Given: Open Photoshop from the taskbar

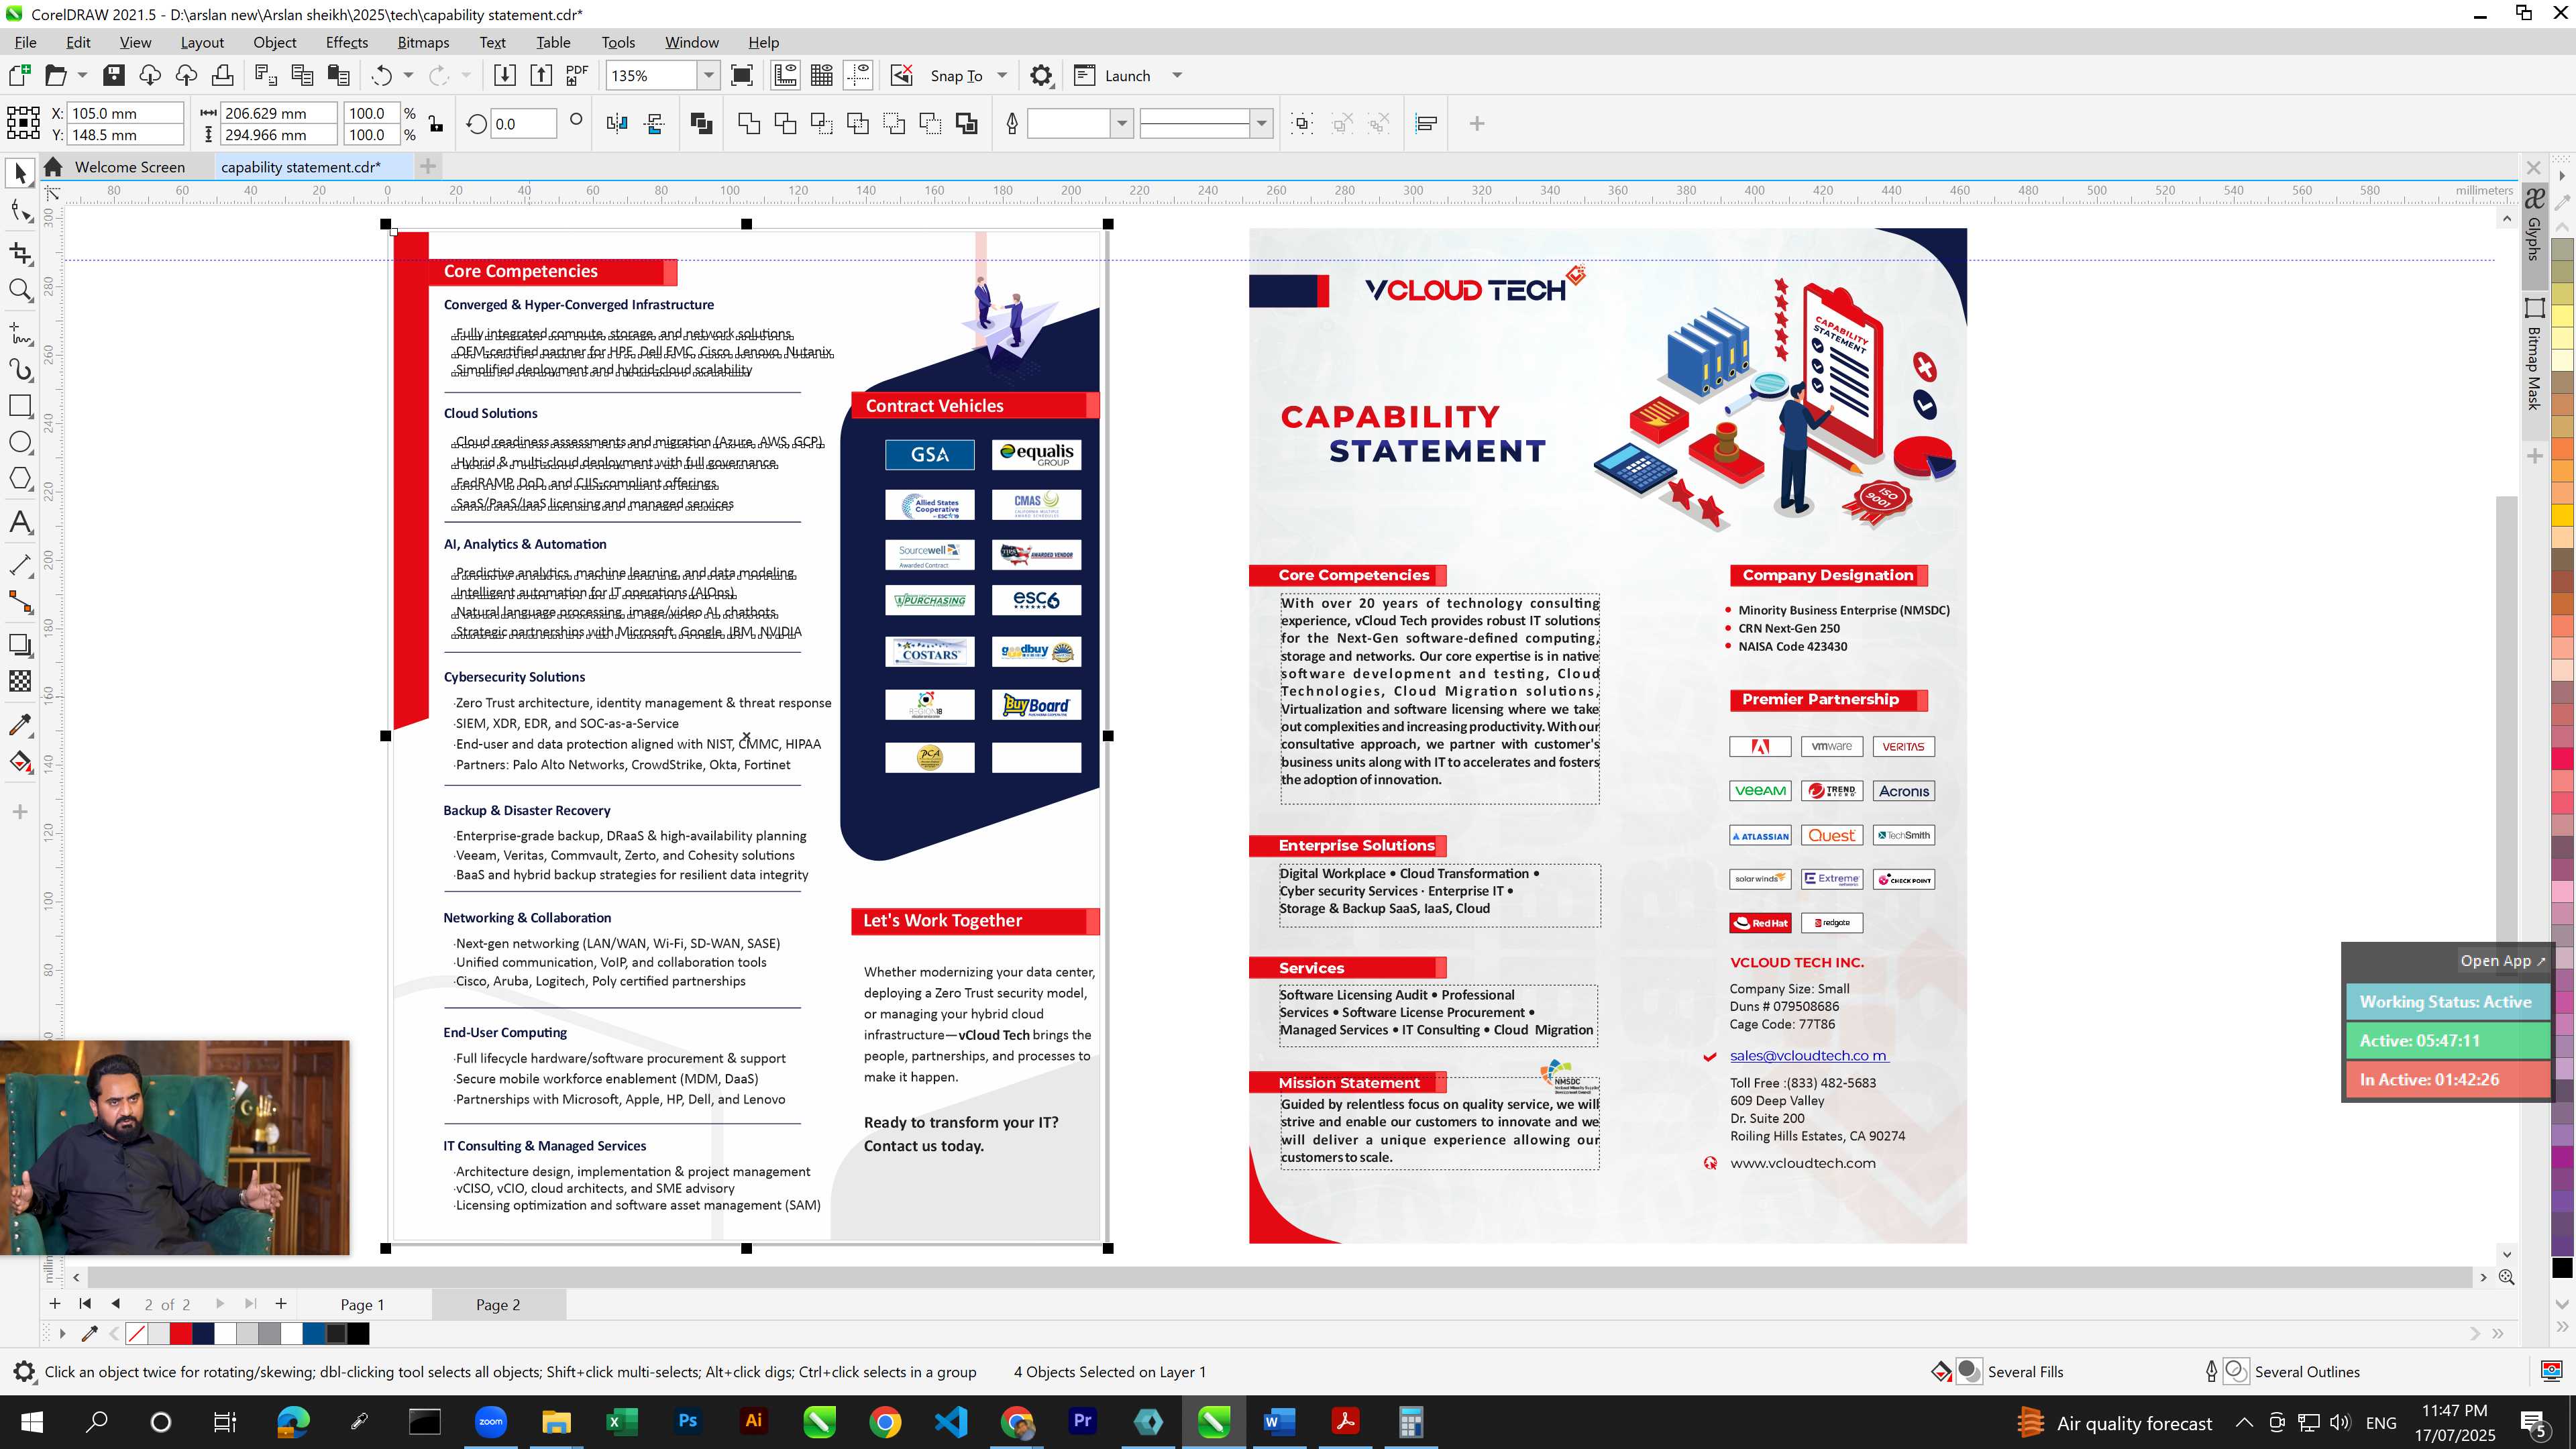Looking at the screenshot, I should click(x=687, y=1421).
